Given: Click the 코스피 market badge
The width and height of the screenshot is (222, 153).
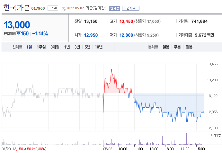Looking at the screenshot, I should [x=53, y=8].
